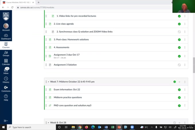Open History in the sidebar
Screen dimensions: 195x130
tap(6, 80)
